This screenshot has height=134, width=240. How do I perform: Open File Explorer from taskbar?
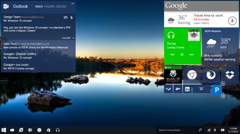pyautogui.click(x=12, y=130)
